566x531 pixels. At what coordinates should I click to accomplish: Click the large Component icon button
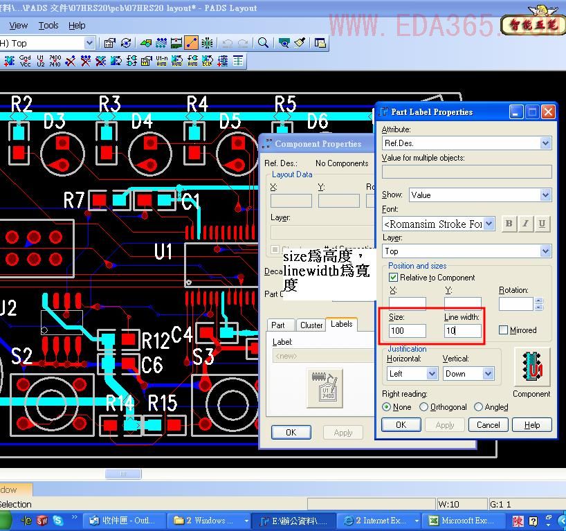click(531, 367)
